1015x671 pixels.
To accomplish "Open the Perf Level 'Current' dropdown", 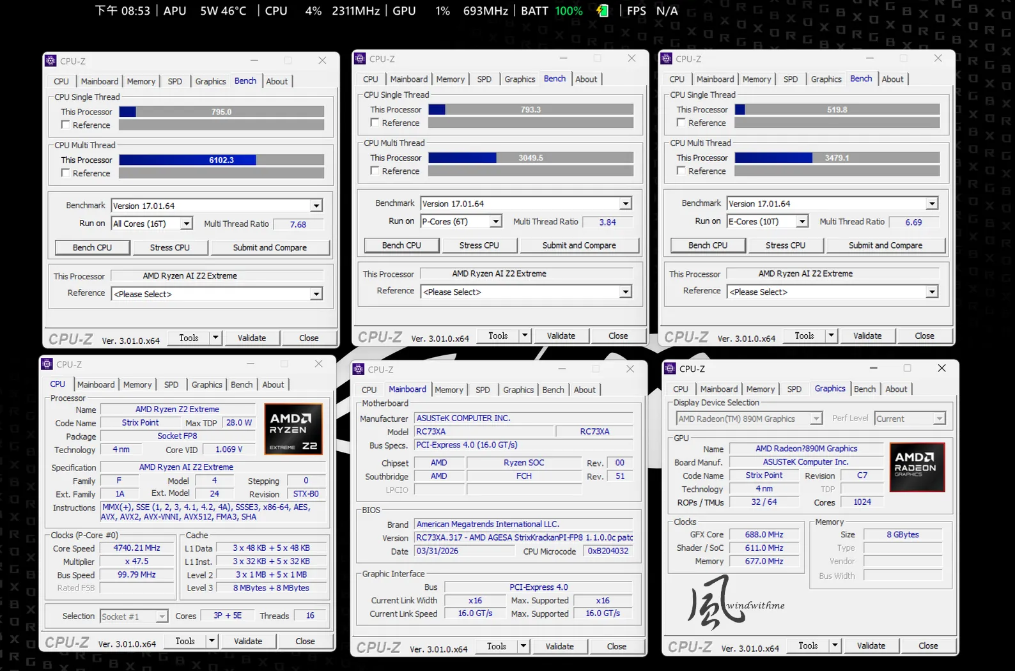I will click(x=910, y=419).
